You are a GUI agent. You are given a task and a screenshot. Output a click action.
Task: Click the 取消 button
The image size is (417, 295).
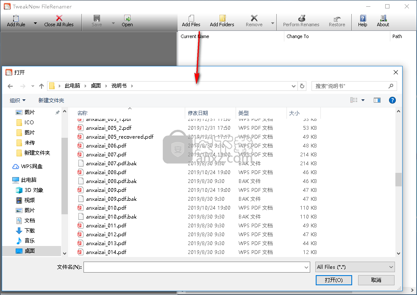point(376,280)
